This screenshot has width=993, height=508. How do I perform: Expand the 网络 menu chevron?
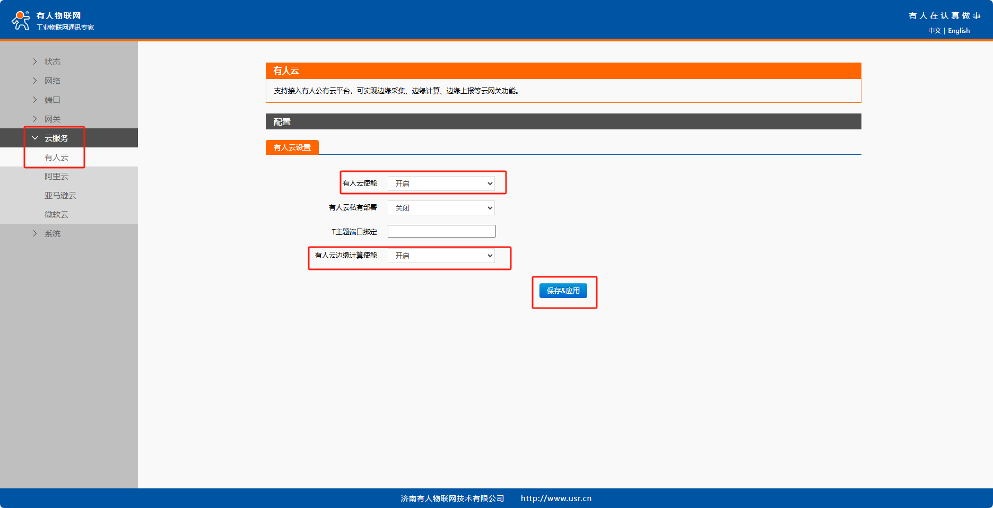(35, 81)
